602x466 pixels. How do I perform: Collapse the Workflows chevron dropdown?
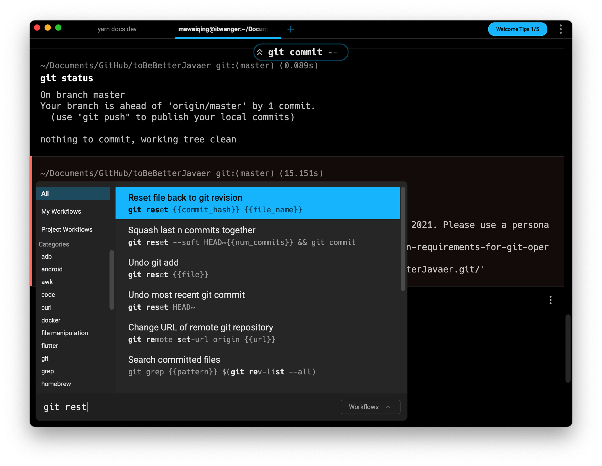point(370,407)
